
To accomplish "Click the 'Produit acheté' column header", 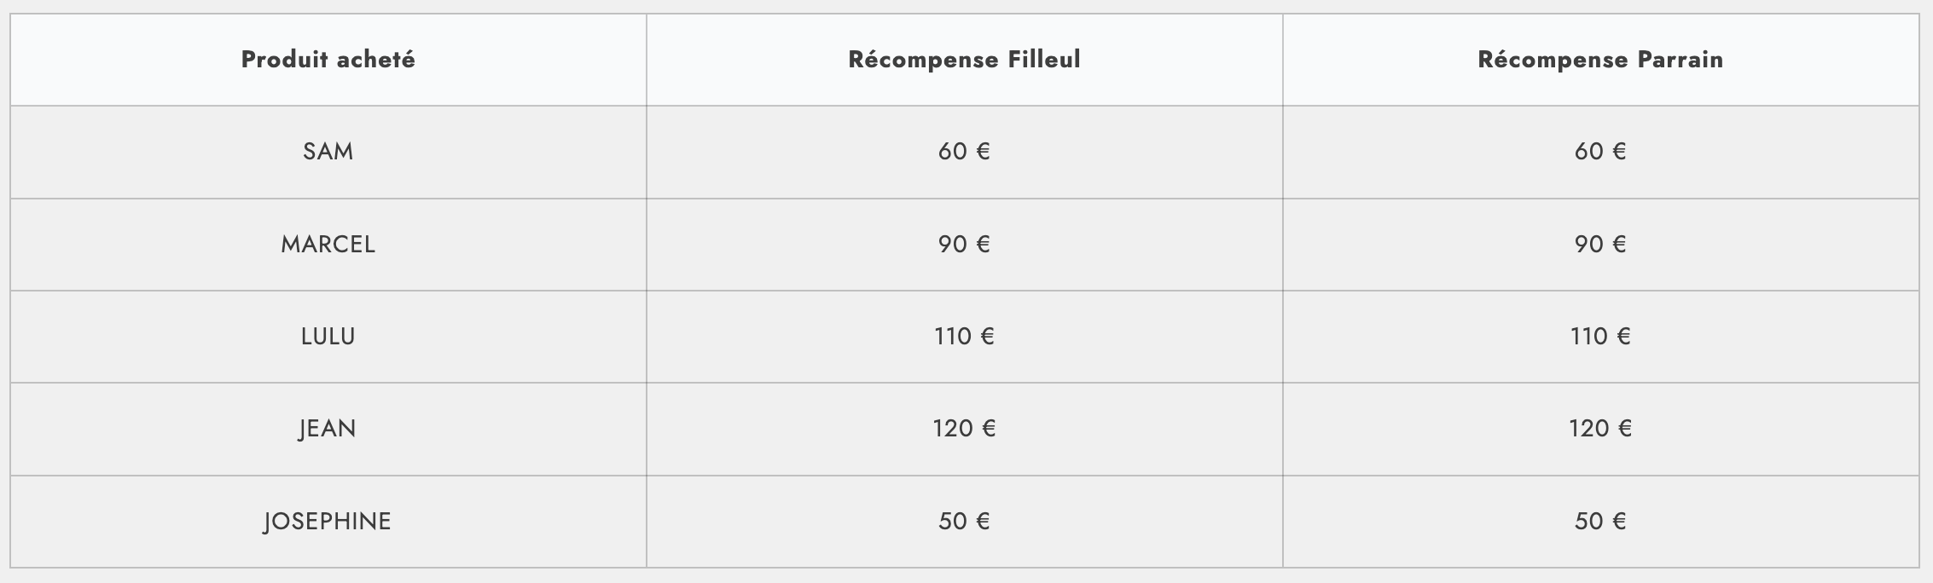I will point(328,60).
